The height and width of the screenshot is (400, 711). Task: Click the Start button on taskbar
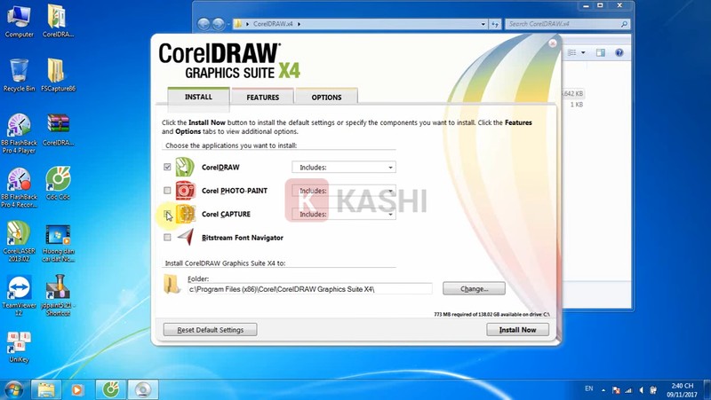pos(14,389)
